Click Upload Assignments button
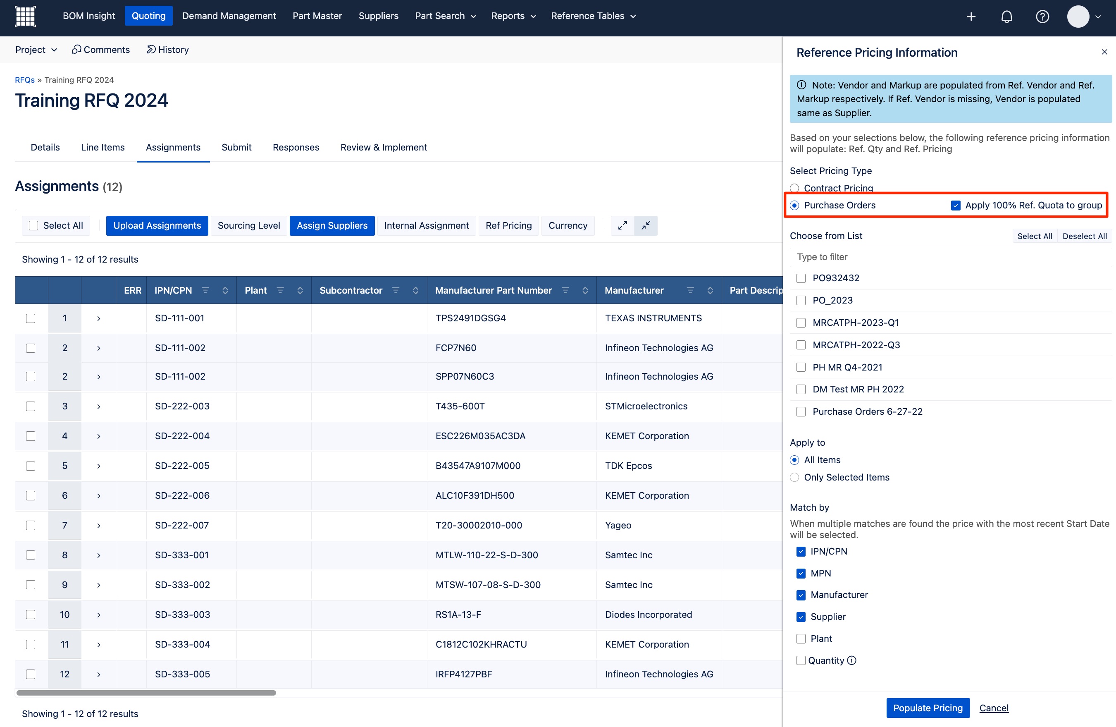The width and height of the screenshot is (1116, 727). pos(157,226)
